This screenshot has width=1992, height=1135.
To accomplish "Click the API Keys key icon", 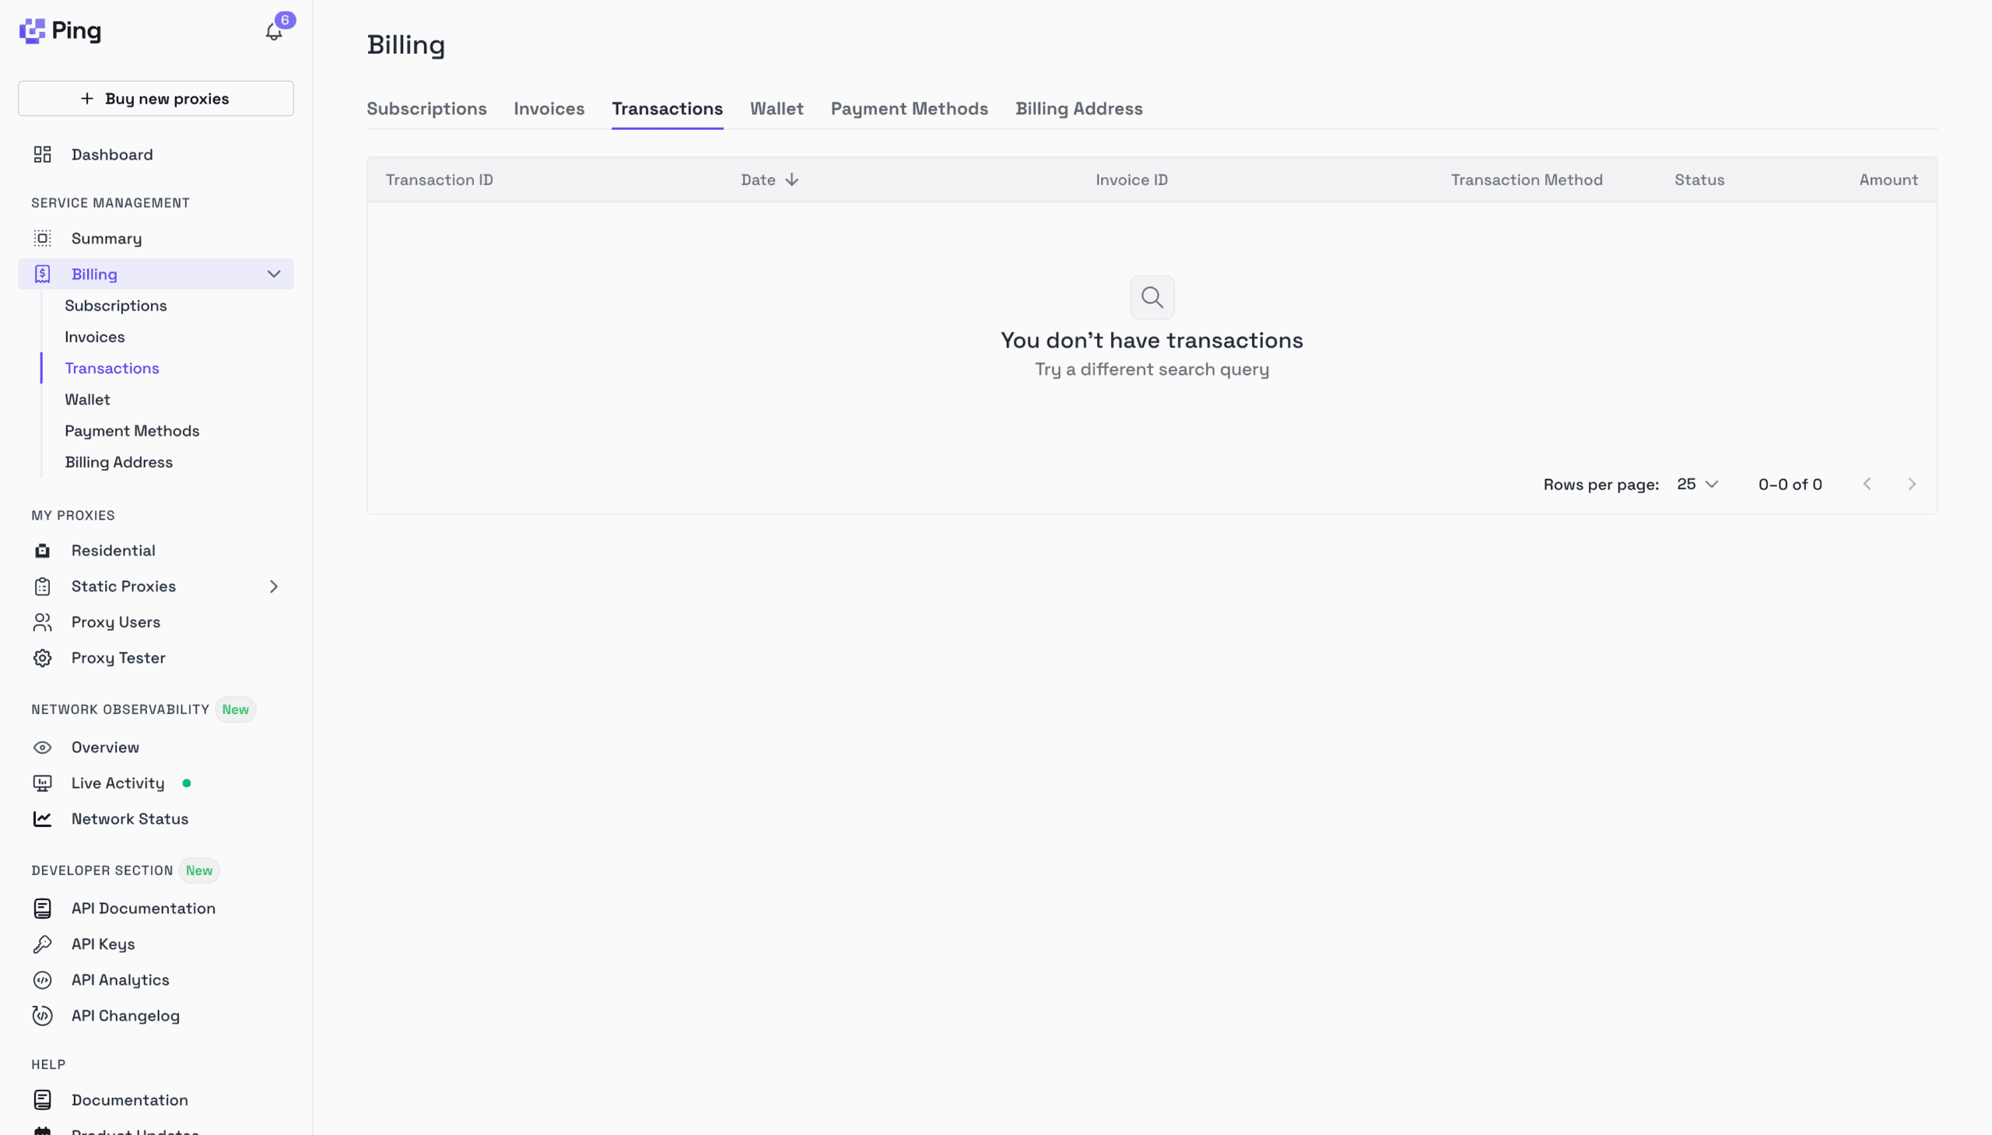I will pos(42,944).
